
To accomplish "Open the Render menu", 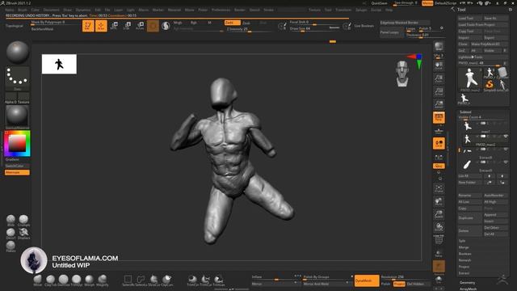I will tap(240, 10).
